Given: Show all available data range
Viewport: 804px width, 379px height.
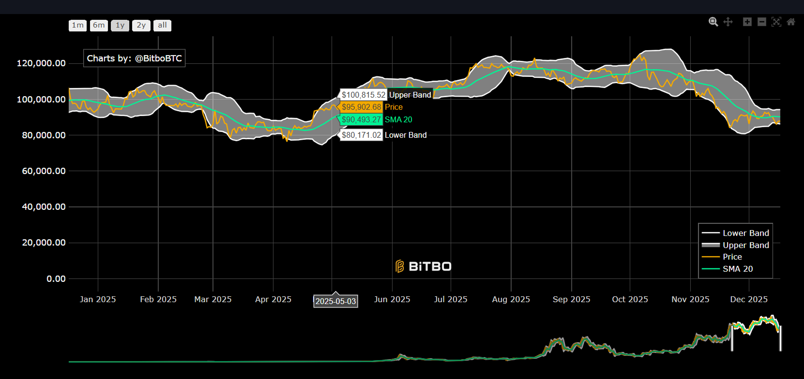Looking at the screenshot, I should click(x=162, y=26).
